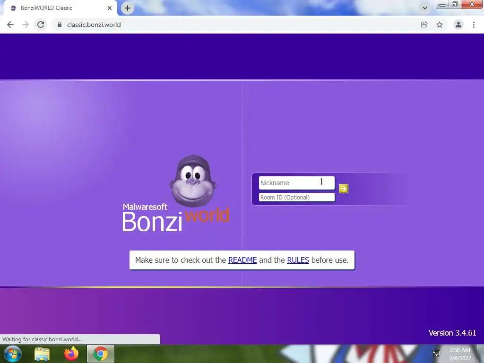Close the Chrome window
Screen dimensions: 484x363
coord(472,4)
